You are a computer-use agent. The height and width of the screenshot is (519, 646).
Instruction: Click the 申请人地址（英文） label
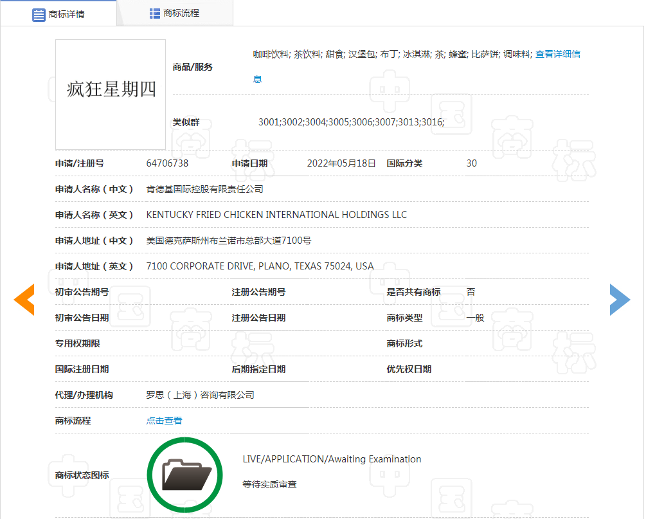click(94, 266)
